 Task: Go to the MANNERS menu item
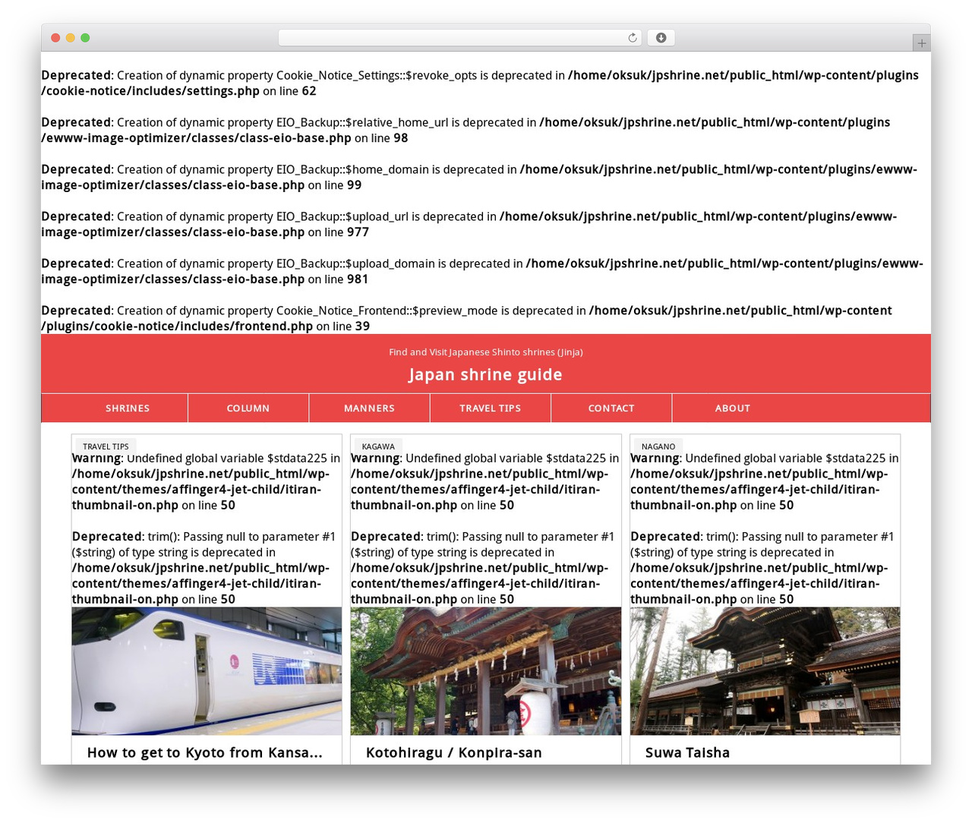point(369,408)
